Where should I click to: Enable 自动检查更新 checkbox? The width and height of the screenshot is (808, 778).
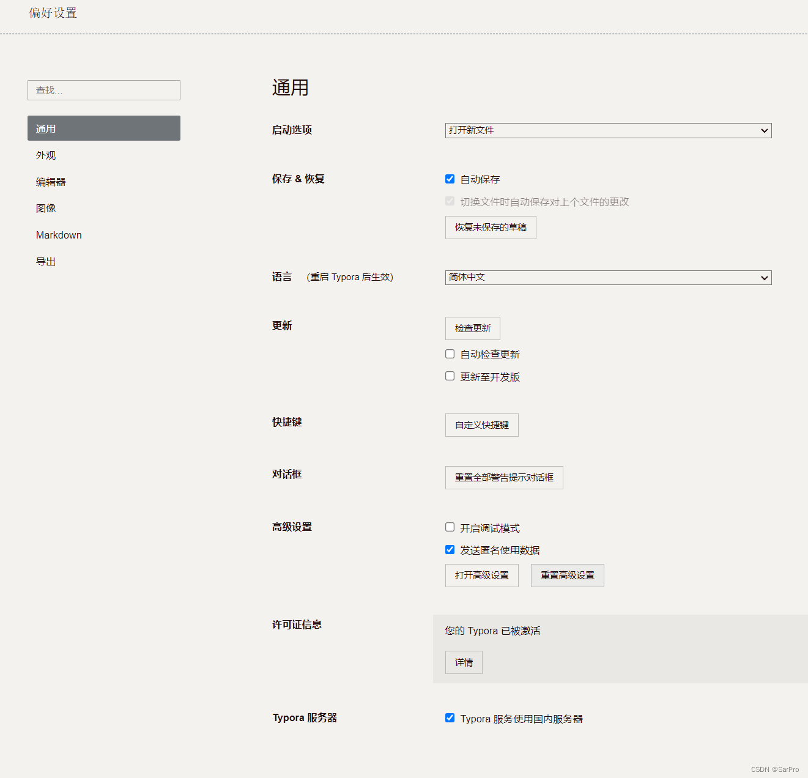coord(450,354)
